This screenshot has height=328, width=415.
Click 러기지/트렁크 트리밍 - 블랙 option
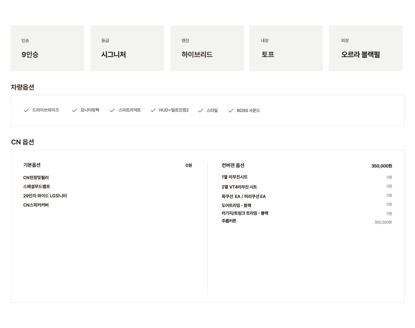[x=245, y=213]
